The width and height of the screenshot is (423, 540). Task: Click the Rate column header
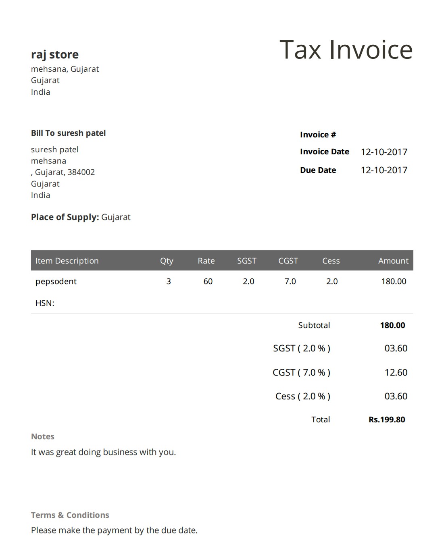(x=206, y=261)
